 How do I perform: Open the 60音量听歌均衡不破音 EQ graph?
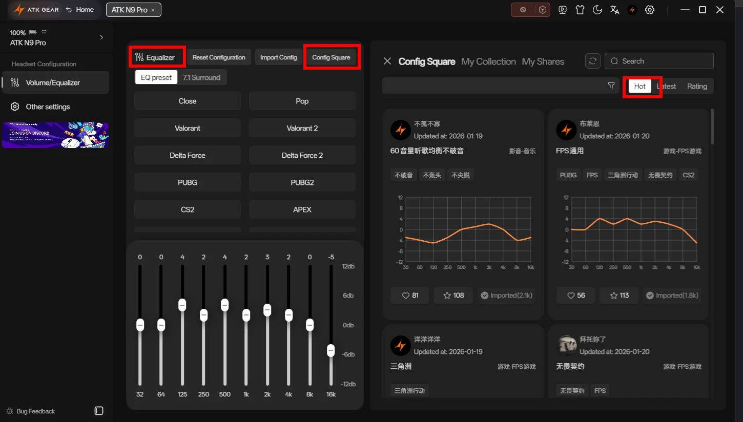point(465,233)
